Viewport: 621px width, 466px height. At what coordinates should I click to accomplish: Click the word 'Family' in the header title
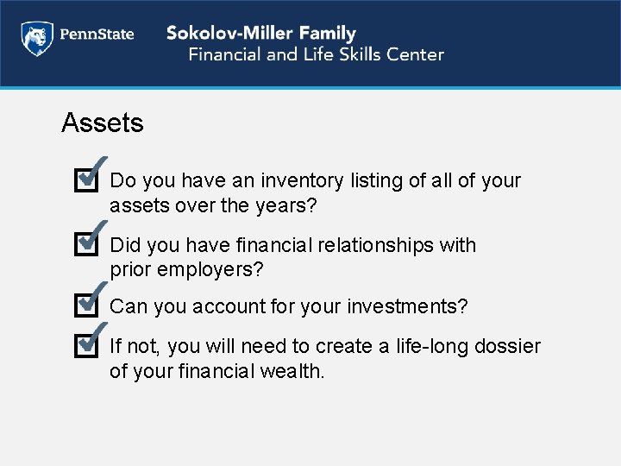click(x=326, y=34)
